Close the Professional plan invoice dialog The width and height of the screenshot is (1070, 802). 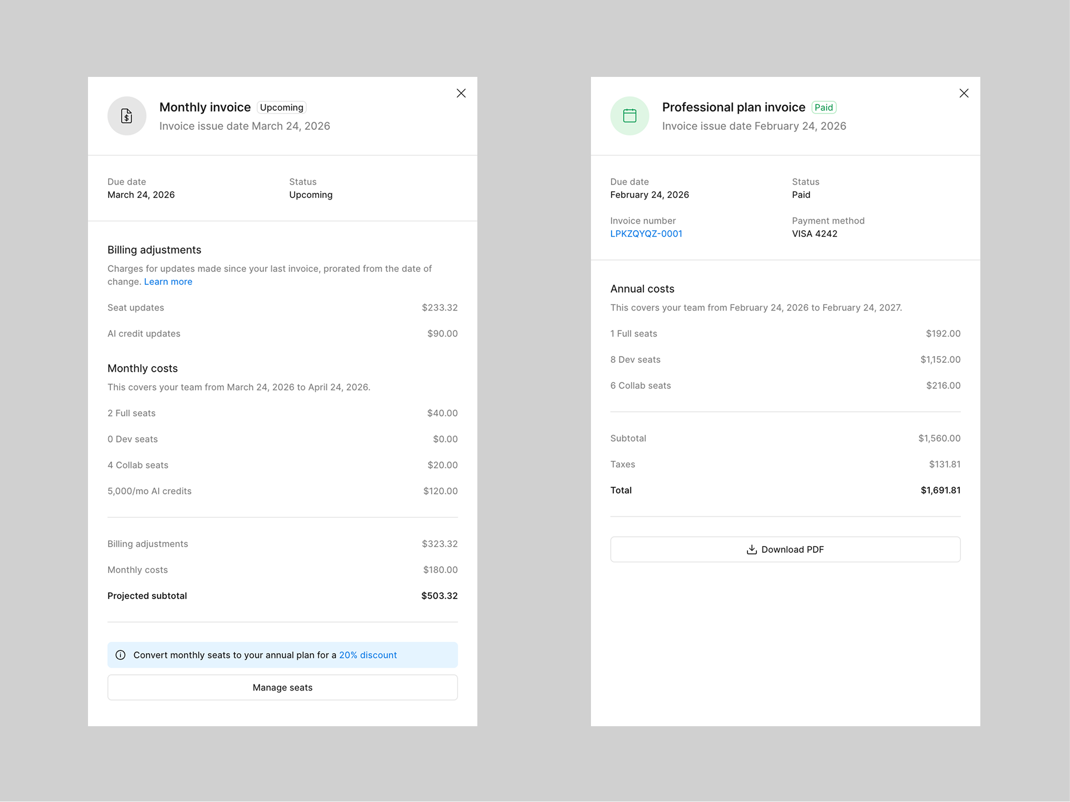pyautogui.click(x=964, y=93)
